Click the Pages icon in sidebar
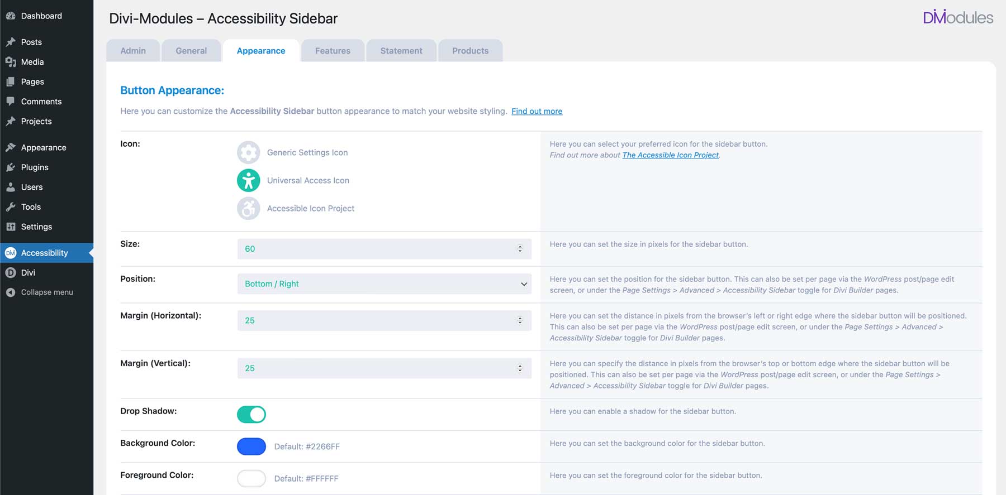 [x=11, y=81]
